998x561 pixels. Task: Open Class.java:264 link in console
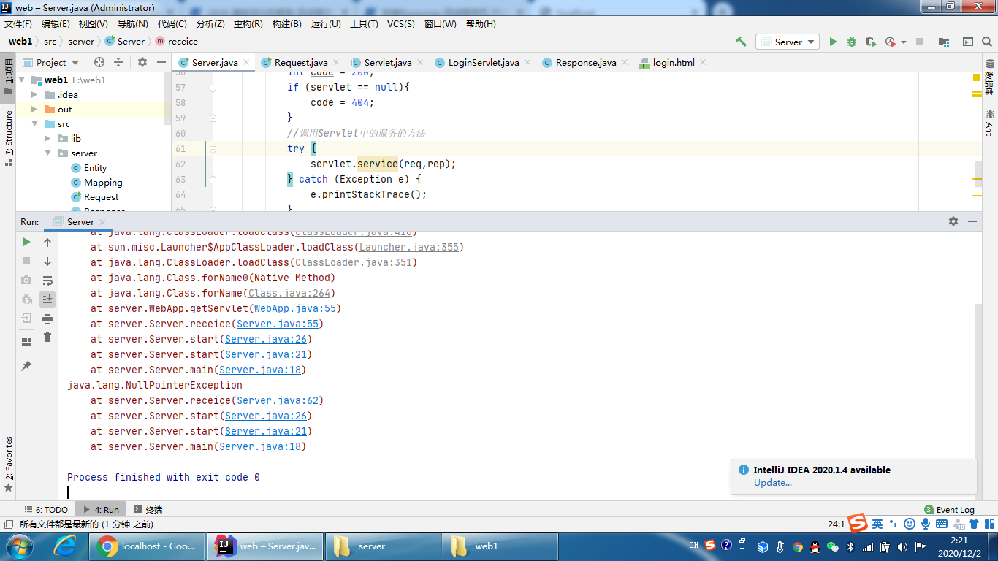tap(289, 293)
